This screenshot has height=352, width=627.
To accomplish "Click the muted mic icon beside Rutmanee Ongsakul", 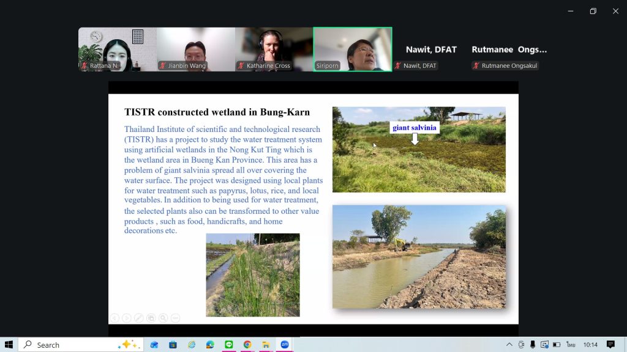I will pyautogui.click(x=476, y=65).
